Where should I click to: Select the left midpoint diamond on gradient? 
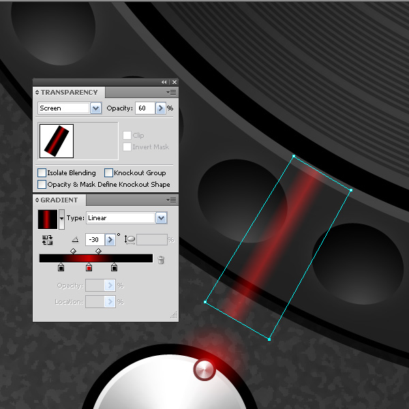[74, 251]
